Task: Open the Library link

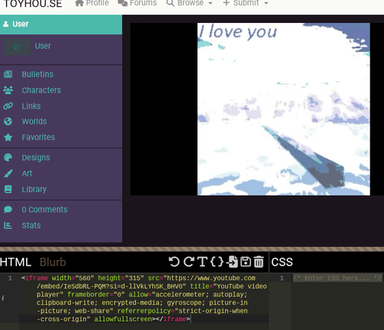Action: (x=34, y=190)
